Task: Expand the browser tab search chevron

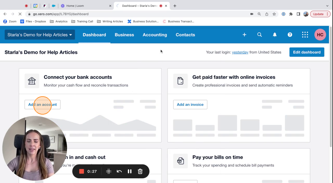Action: click(327, 6)
